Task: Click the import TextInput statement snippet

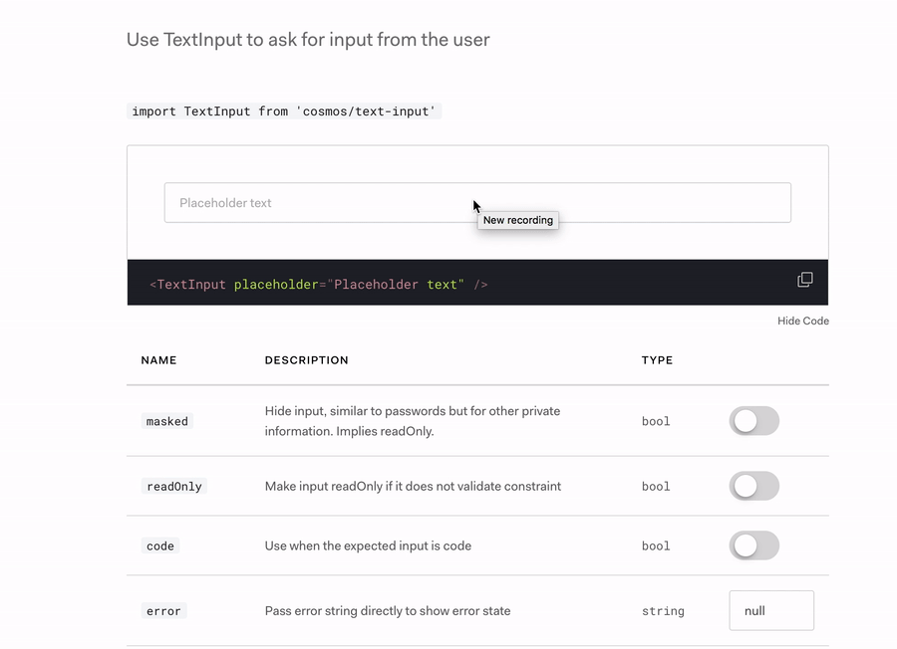Action: coord(283,110)
